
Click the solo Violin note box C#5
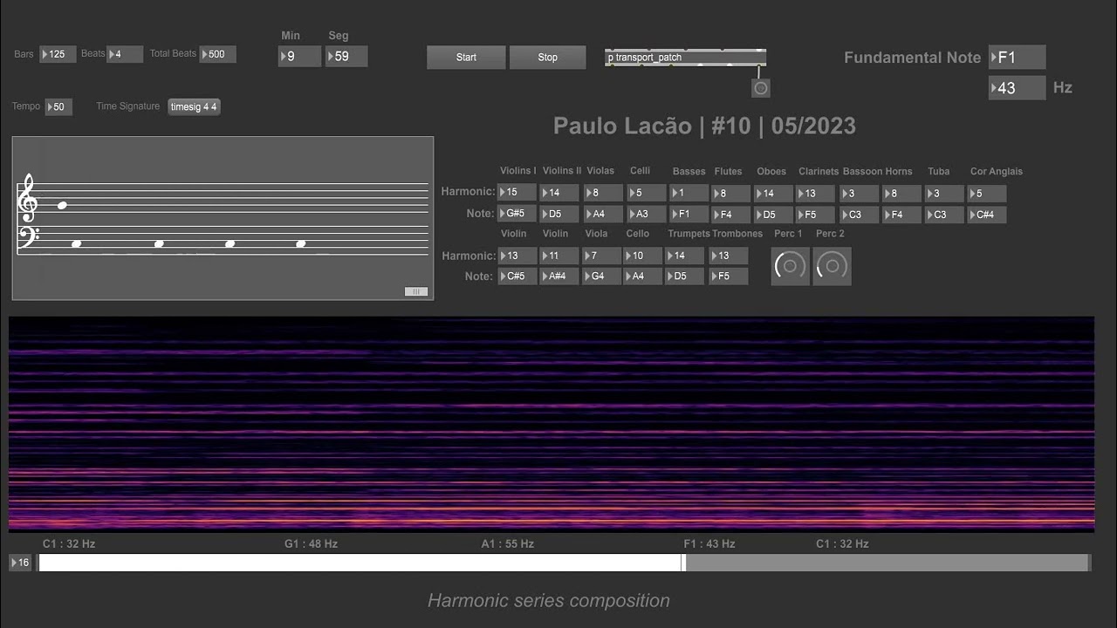click(517, 276)
